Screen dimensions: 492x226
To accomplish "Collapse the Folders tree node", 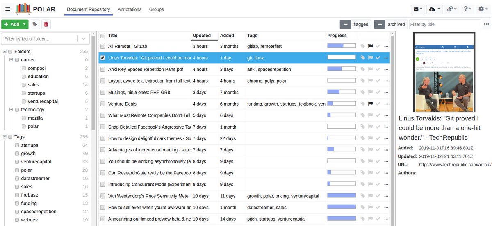I will 4,51.
